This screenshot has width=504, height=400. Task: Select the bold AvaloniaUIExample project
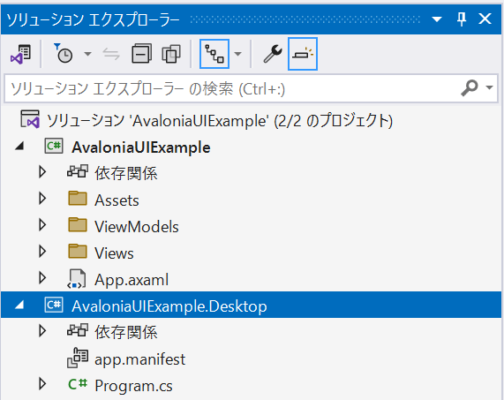tap(141, 147)
